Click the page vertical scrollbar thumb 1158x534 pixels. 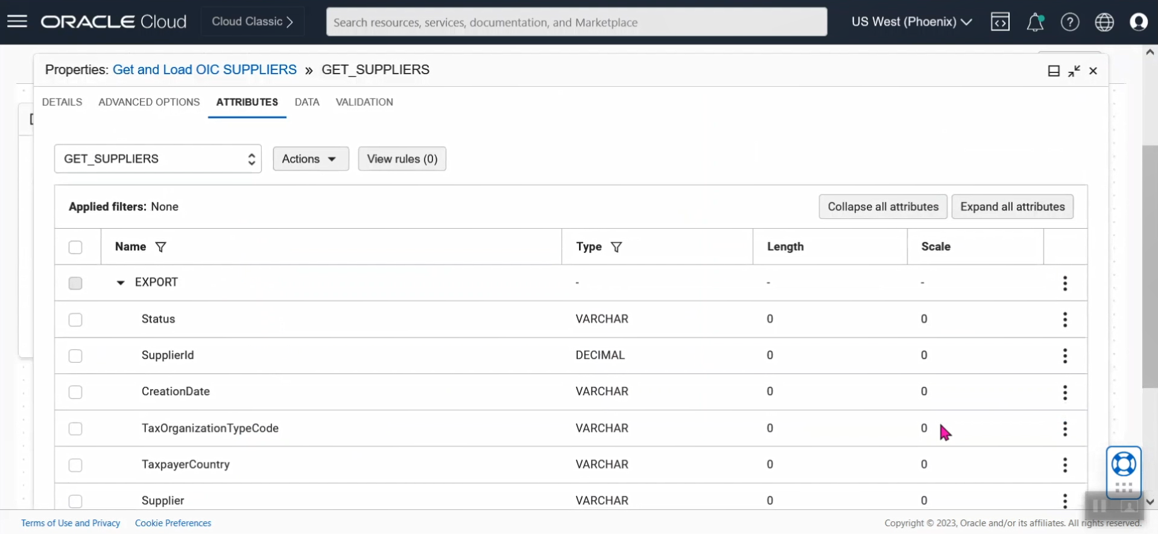pyautogui.click(x=1150, y=267)
